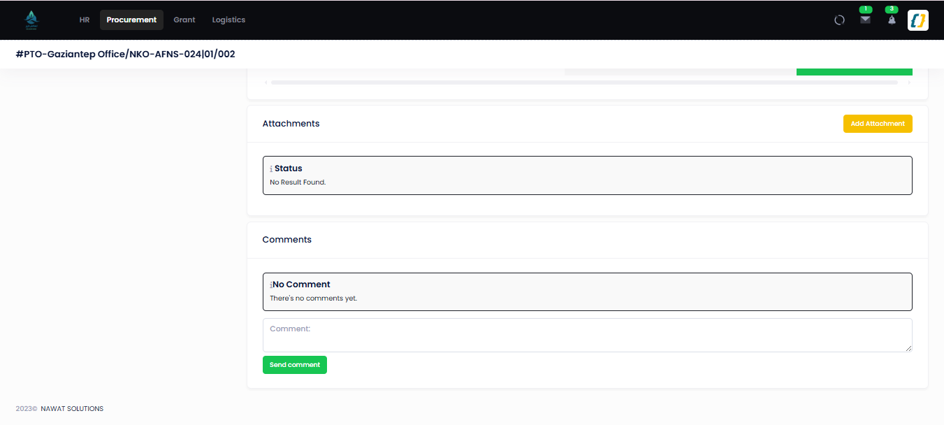Open the messages envelope icon
Screen dimensions: 944x425
[x=865, y=20]
